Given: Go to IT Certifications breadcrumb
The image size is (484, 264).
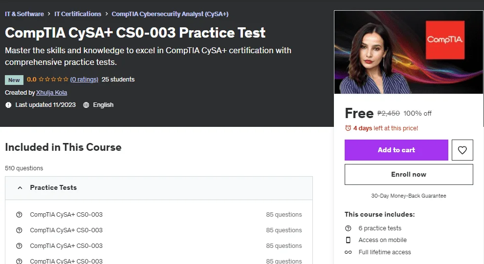Looking at the screenshot, I should point(78,14).
